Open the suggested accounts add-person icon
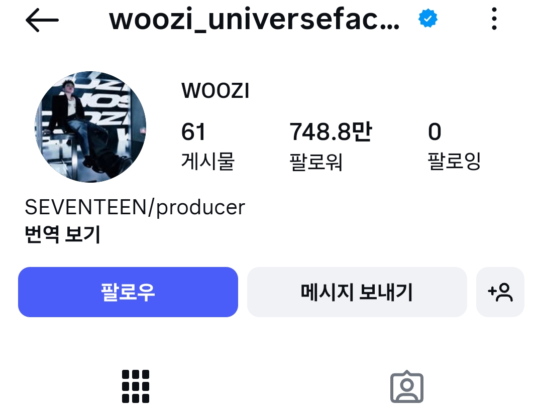Image resolution: width=538 pixels, height=414 pixels. pos(500,292)
